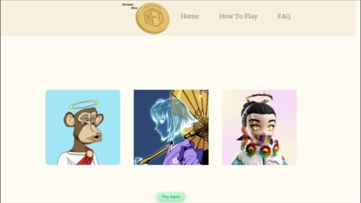Click the gold NFT coin logo
361x203 pixels.
pos(153,18)
